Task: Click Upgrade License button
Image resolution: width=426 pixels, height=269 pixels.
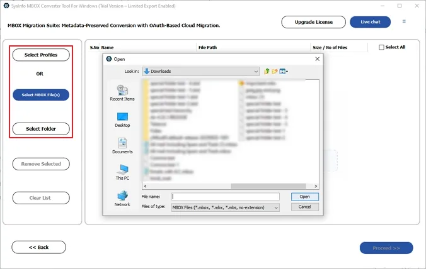Action: [x=314, y=22]
